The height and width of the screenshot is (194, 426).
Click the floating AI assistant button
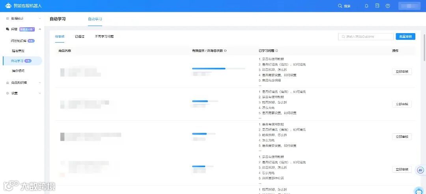pyautogui.click(x=420, y=170)
